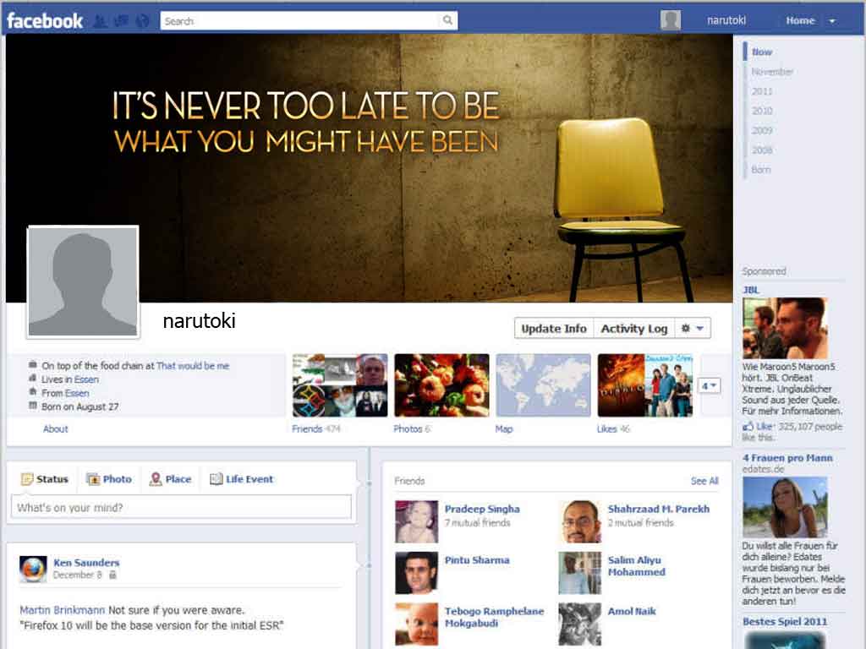Click the Status composer icon
The image size is (866, 649).
[26, 479]
